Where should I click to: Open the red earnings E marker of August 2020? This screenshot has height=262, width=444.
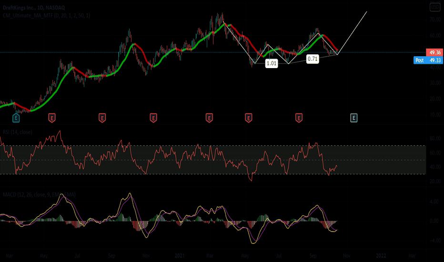point(102,118)
